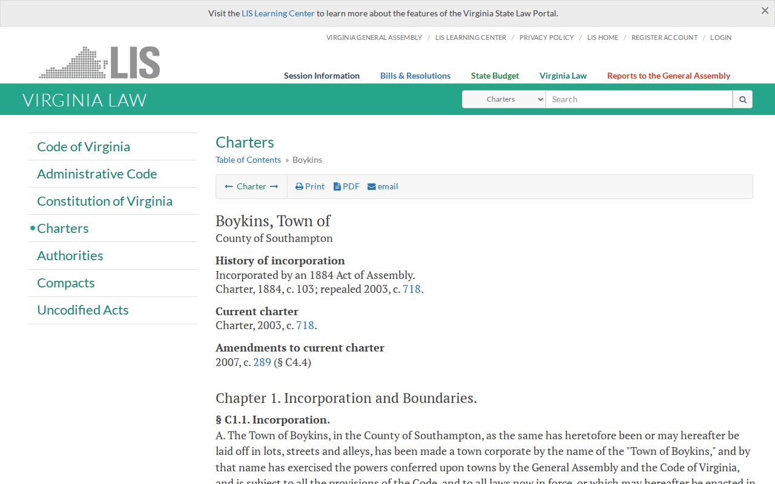The width and height of the screenshot is (775, 484).
Task: Click the 'History of incorporation' heading
Action: 280,260
